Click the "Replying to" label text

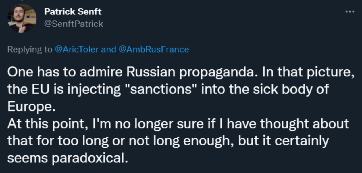[x=30, y=49]
